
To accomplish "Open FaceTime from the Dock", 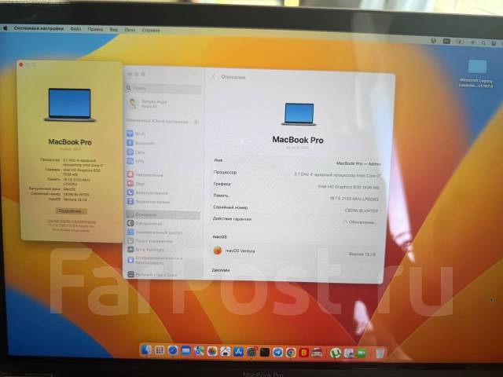I will coord(362,353).
